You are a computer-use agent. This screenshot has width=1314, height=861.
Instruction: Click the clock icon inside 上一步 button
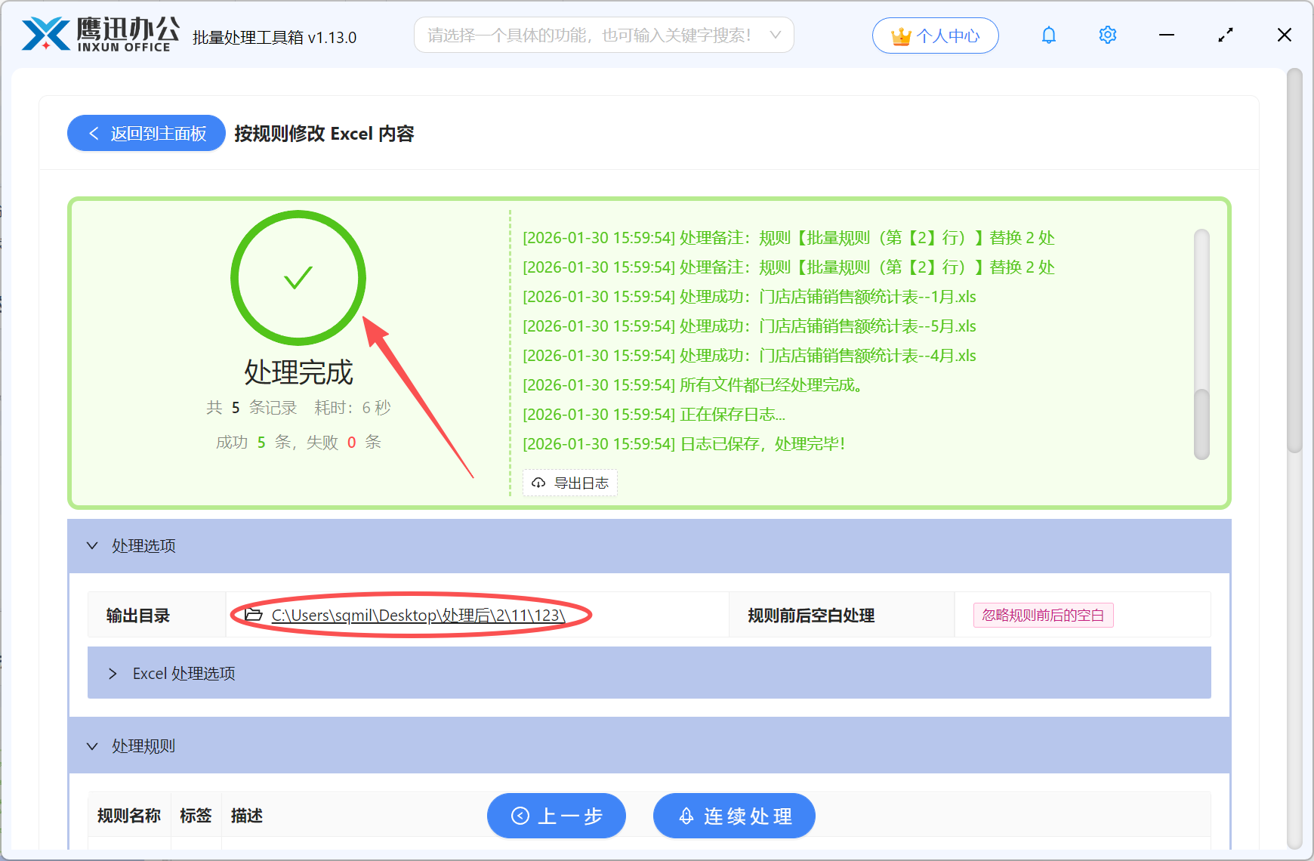[x=519, y=816]
